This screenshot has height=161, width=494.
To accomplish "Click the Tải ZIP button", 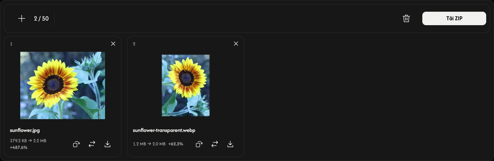I will pos(454,18).
